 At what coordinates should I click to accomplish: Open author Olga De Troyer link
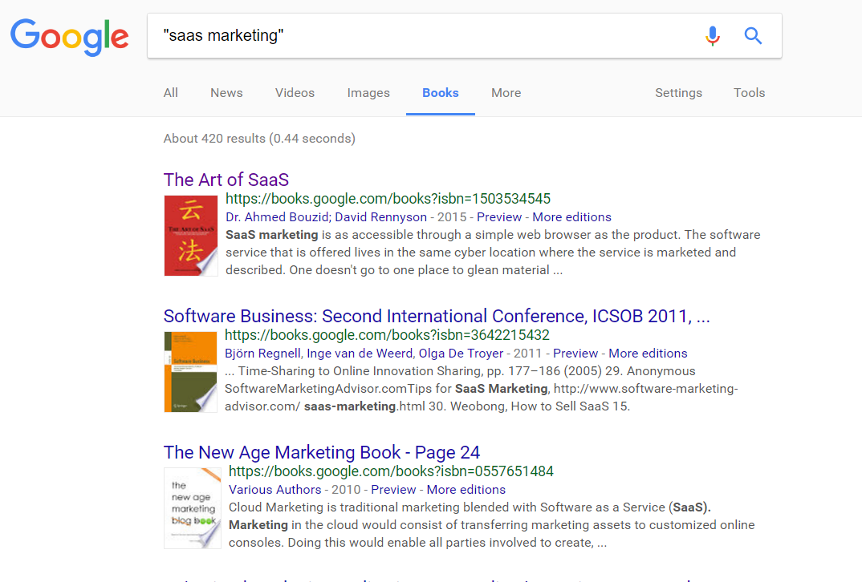(x=461, y=353)
